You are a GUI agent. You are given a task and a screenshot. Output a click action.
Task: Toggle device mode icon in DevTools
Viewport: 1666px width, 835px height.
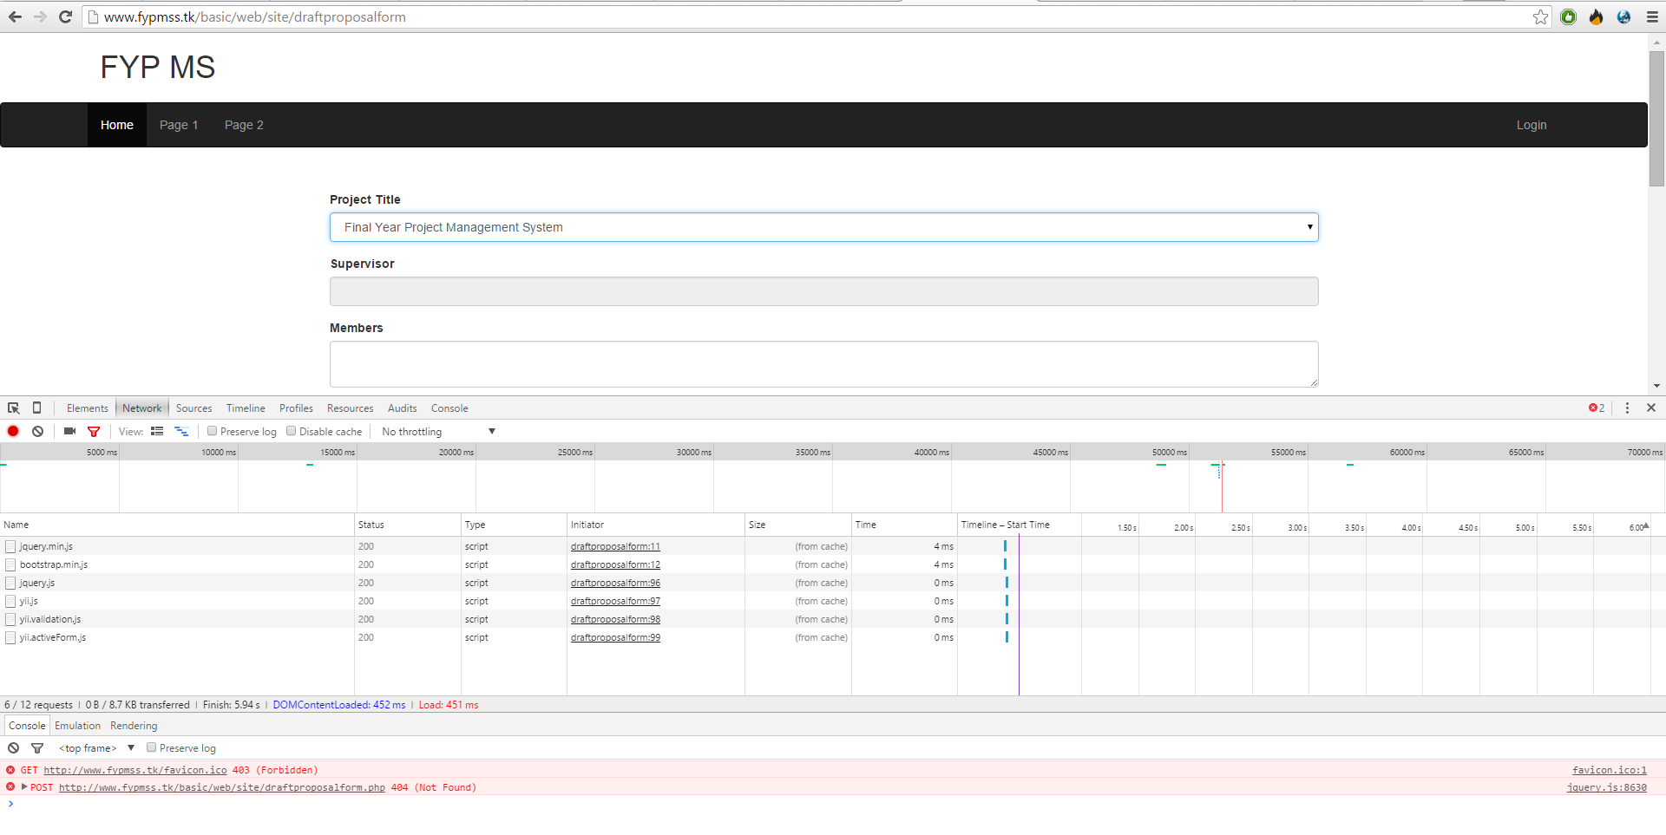(x=36, y=408)
